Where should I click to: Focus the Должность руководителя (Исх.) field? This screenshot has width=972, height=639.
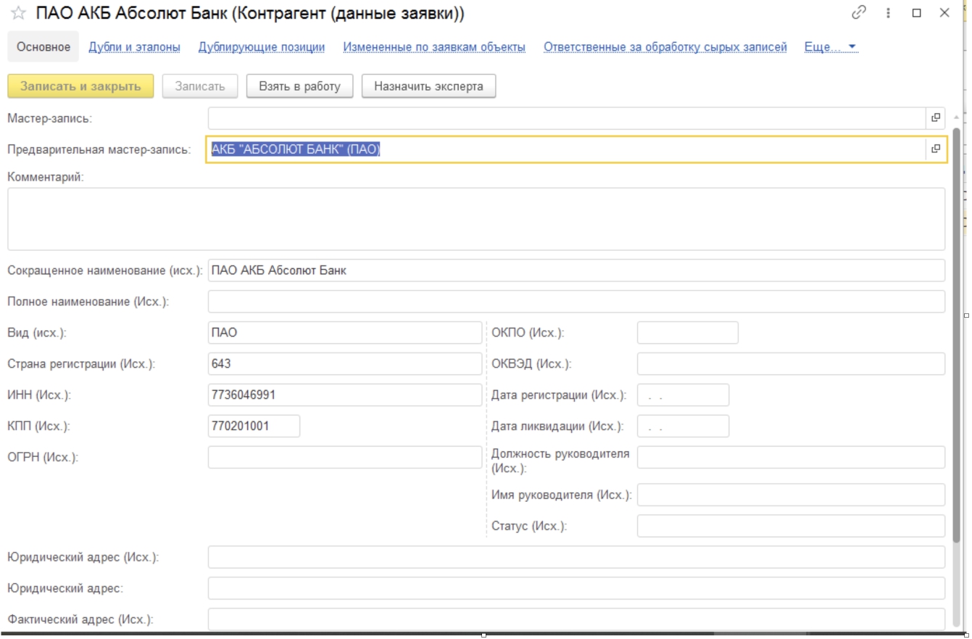791,458
